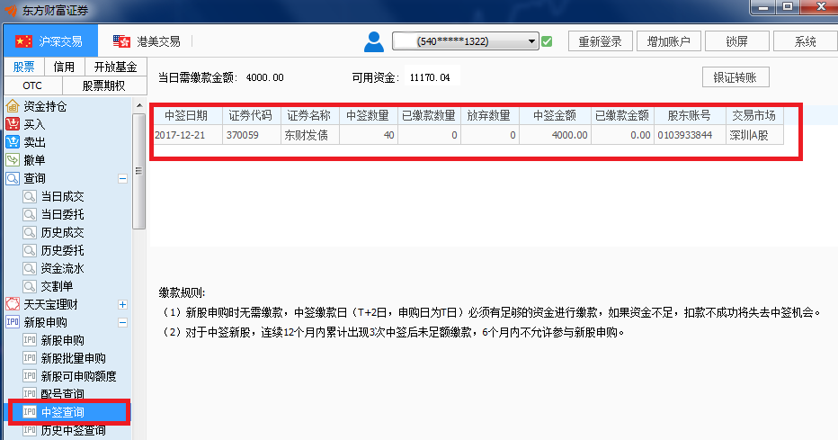
Task: Open 当日成交 query
Action: (63, 196)
